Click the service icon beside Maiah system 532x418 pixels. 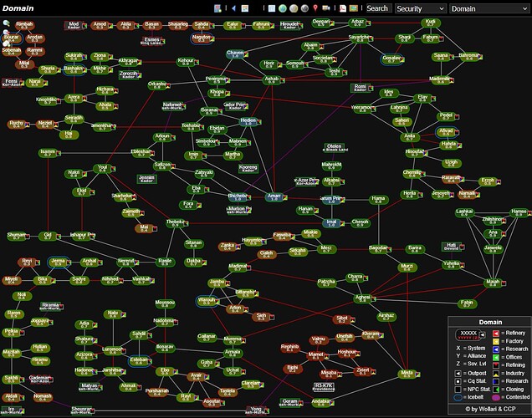[x=504, y=283]
